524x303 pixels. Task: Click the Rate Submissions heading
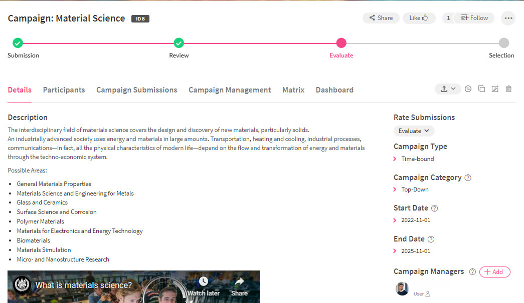point(424,117)
